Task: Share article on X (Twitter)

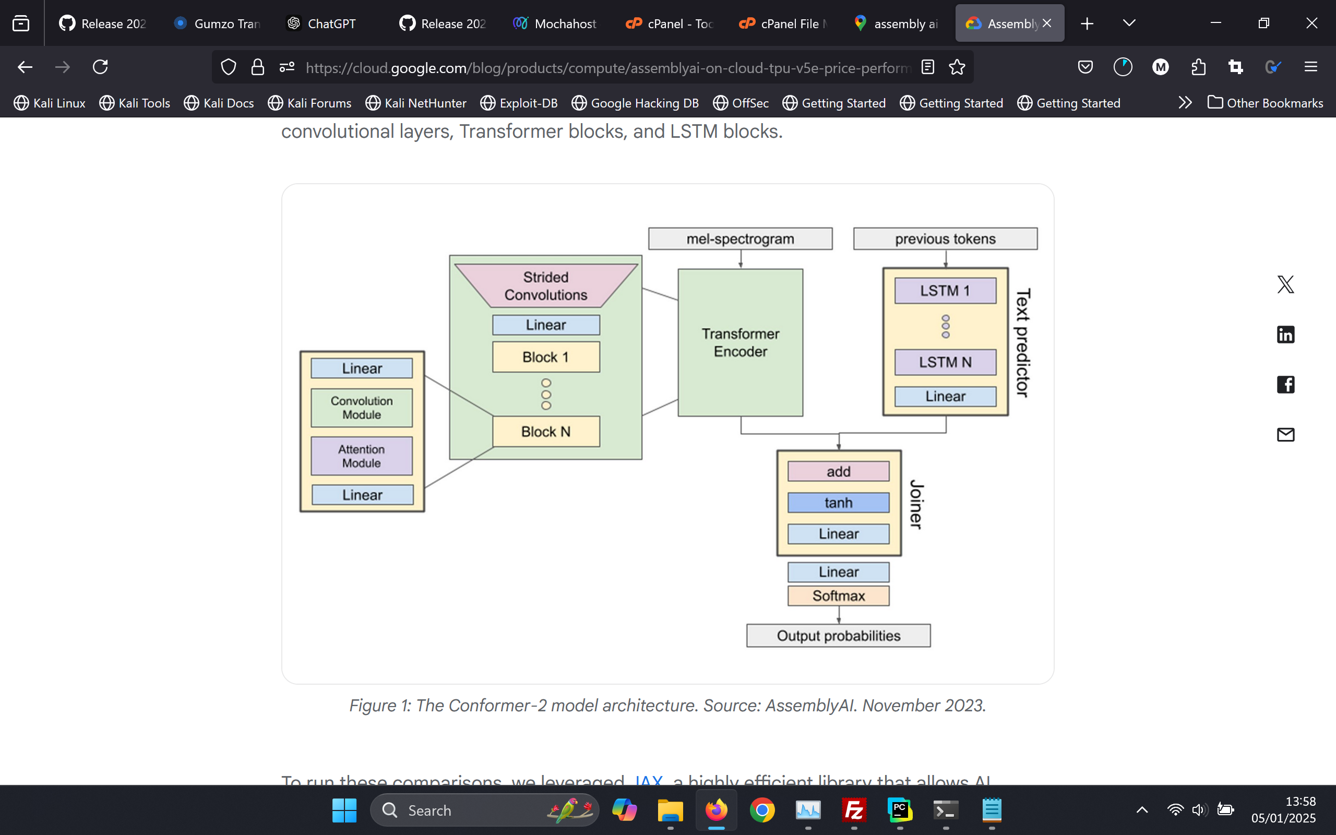Action: click(1285, 284)
